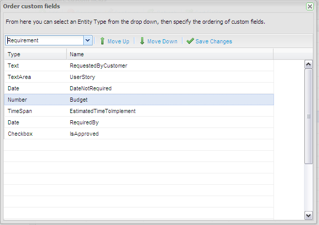Click the Save Changes label
This screenshot has height=225, width=319.
(214, 41)
